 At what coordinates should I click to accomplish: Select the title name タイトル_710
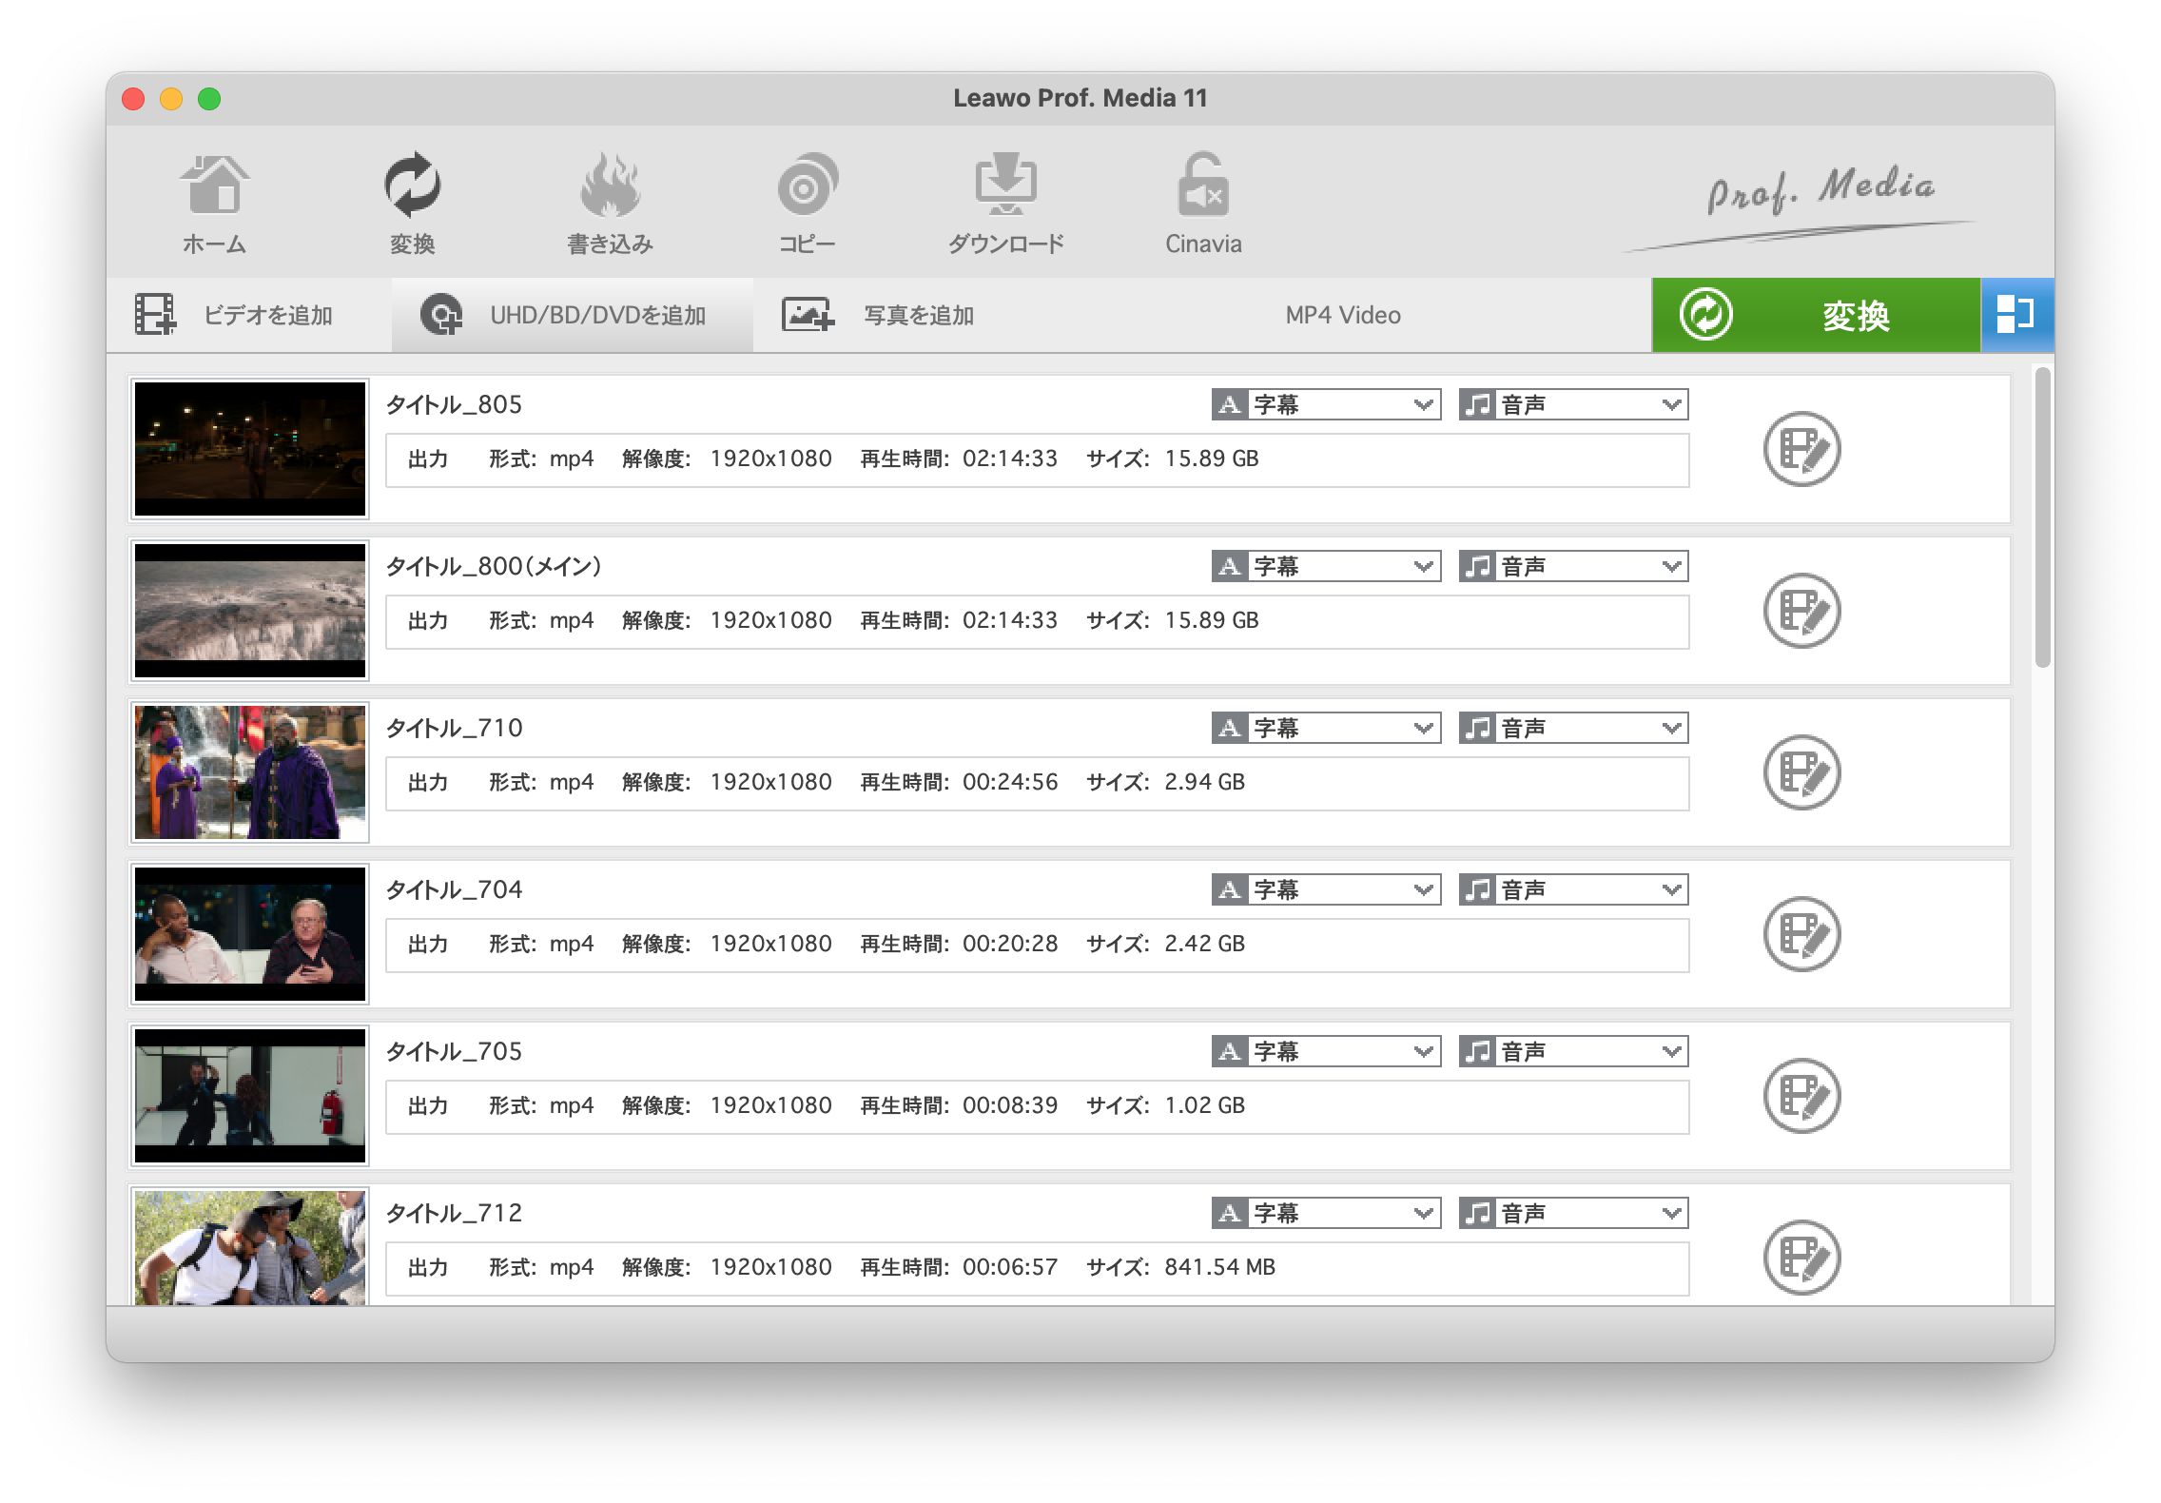(454, 728)
